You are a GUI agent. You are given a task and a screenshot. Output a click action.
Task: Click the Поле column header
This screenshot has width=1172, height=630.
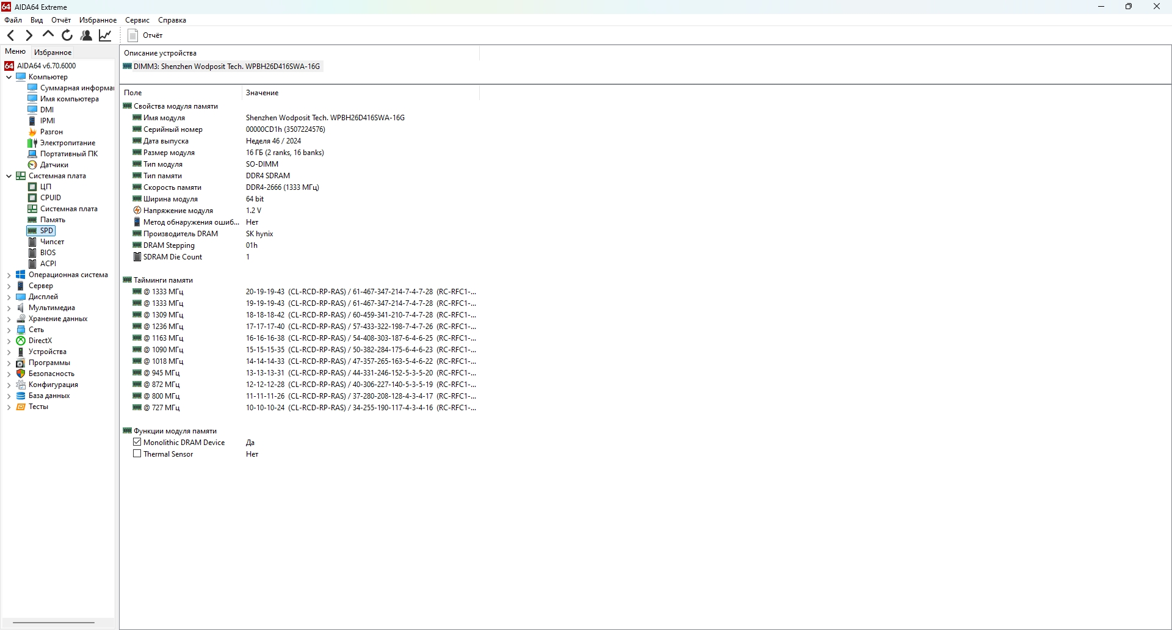click(x=181, y=93)
